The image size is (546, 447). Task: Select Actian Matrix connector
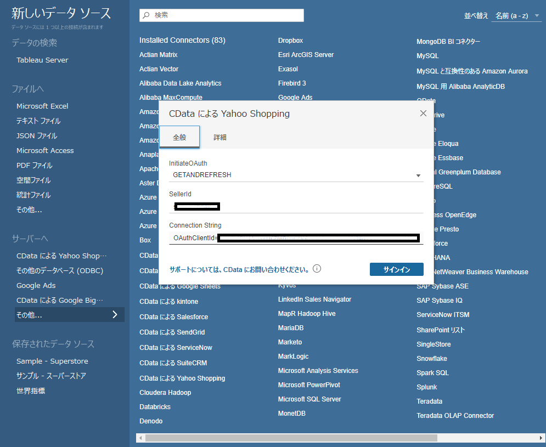coord(159,55)
